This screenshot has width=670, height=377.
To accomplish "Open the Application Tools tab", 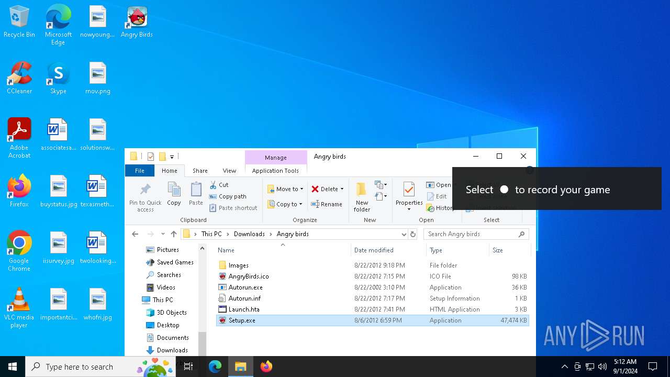I will 275,171.
